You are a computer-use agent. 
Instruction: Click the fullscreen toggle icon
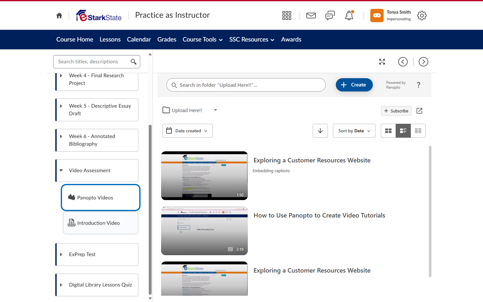(382, 62)
